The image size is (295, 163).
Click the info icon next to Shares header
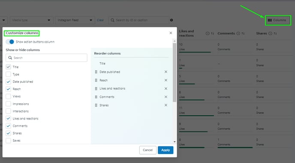point(270,33)
